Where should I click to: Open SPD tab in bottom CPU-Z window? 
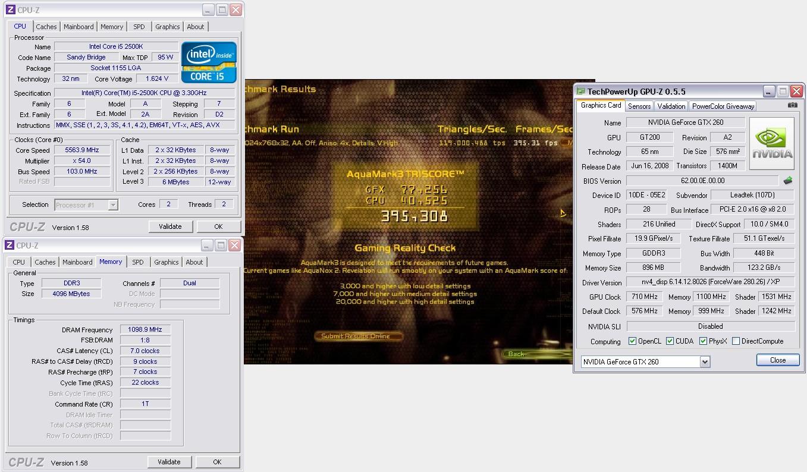coord(138,262)
